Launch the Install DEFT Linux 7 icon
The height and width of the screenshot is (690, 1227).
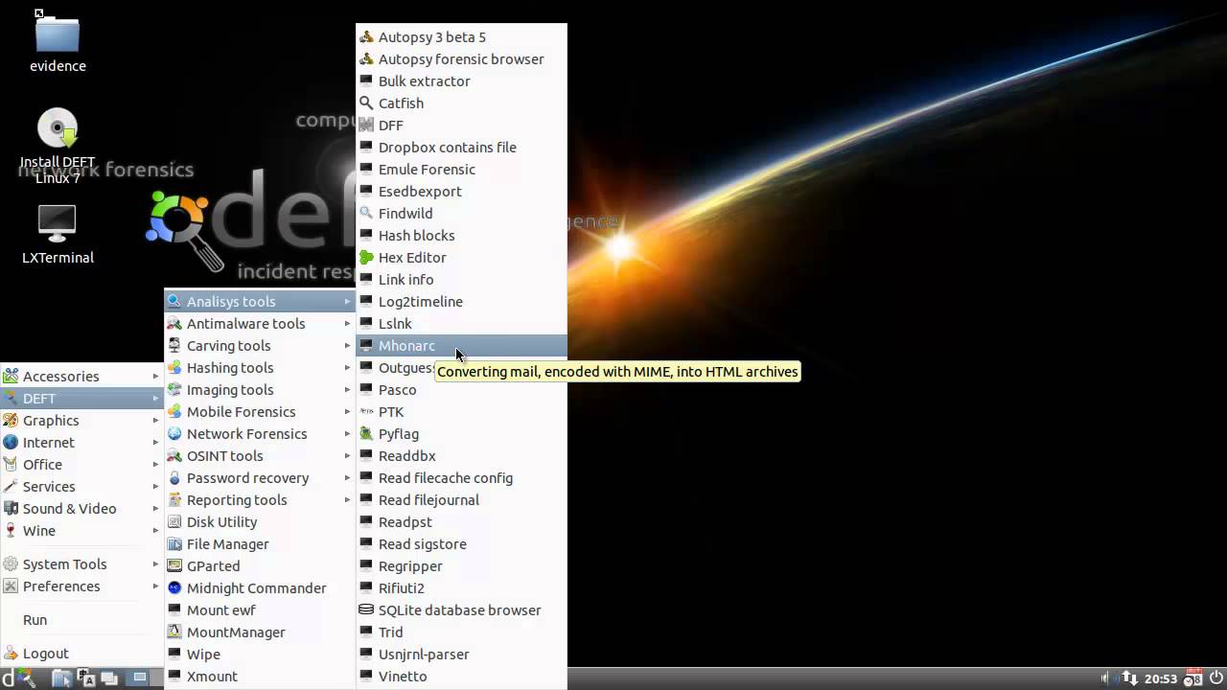[58, 146]
